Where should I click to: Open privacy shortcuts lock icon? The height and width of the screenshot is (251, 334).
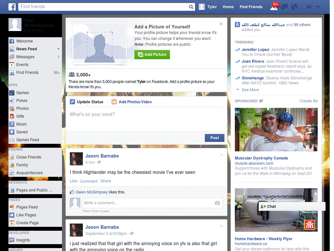pyautogui.click(x=309, y=7)
